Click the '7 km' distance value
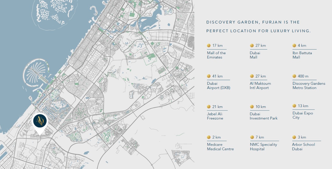This screenshot has height=169, width=332. click(x=260, y=137)
